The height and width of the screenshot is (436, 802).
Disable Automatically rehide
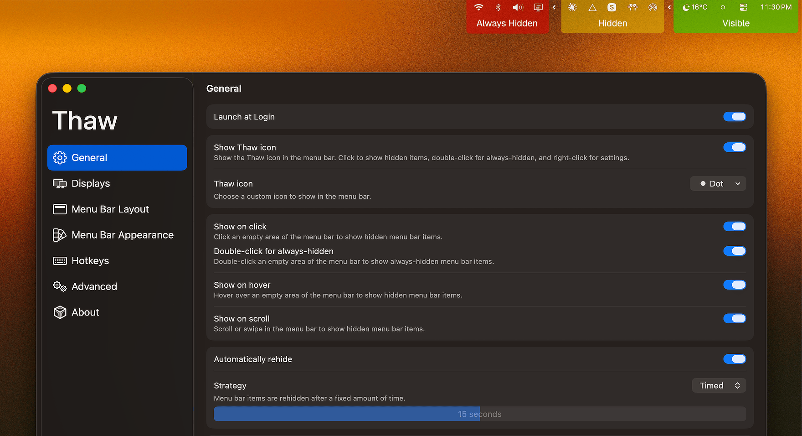click(735, 359)
